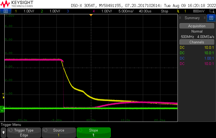Screen dimensions: 216x138
Task: Click the falling edge trigger icon in status bar
Action: click(x=178, y=11)
